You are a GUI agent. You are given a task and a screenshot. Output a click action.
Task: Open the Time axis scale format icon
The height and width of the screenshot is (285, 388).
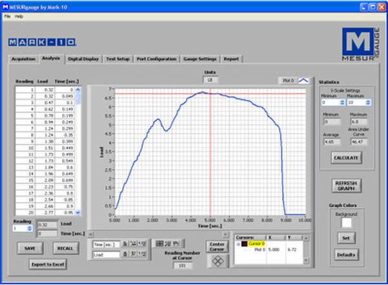pyautogui.click(x=142, y=244)
